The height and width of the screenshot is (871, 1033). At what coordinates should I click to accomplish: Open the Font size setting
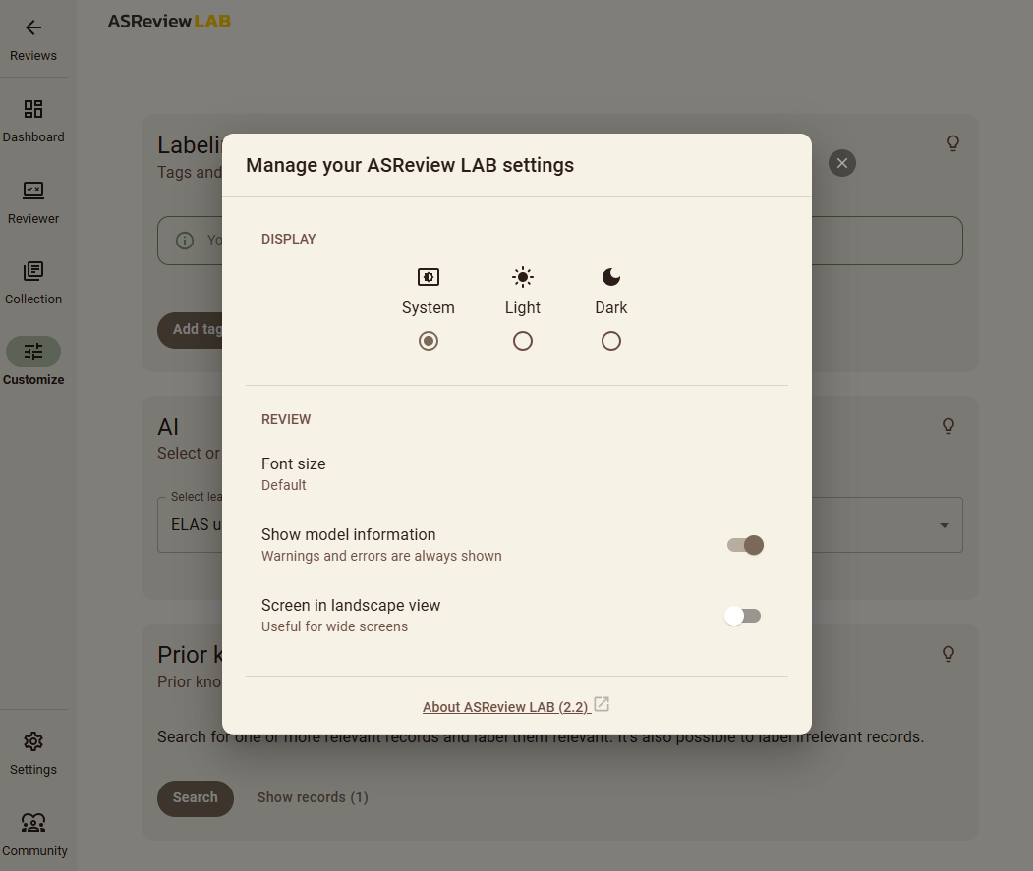(x=294, y=473)
